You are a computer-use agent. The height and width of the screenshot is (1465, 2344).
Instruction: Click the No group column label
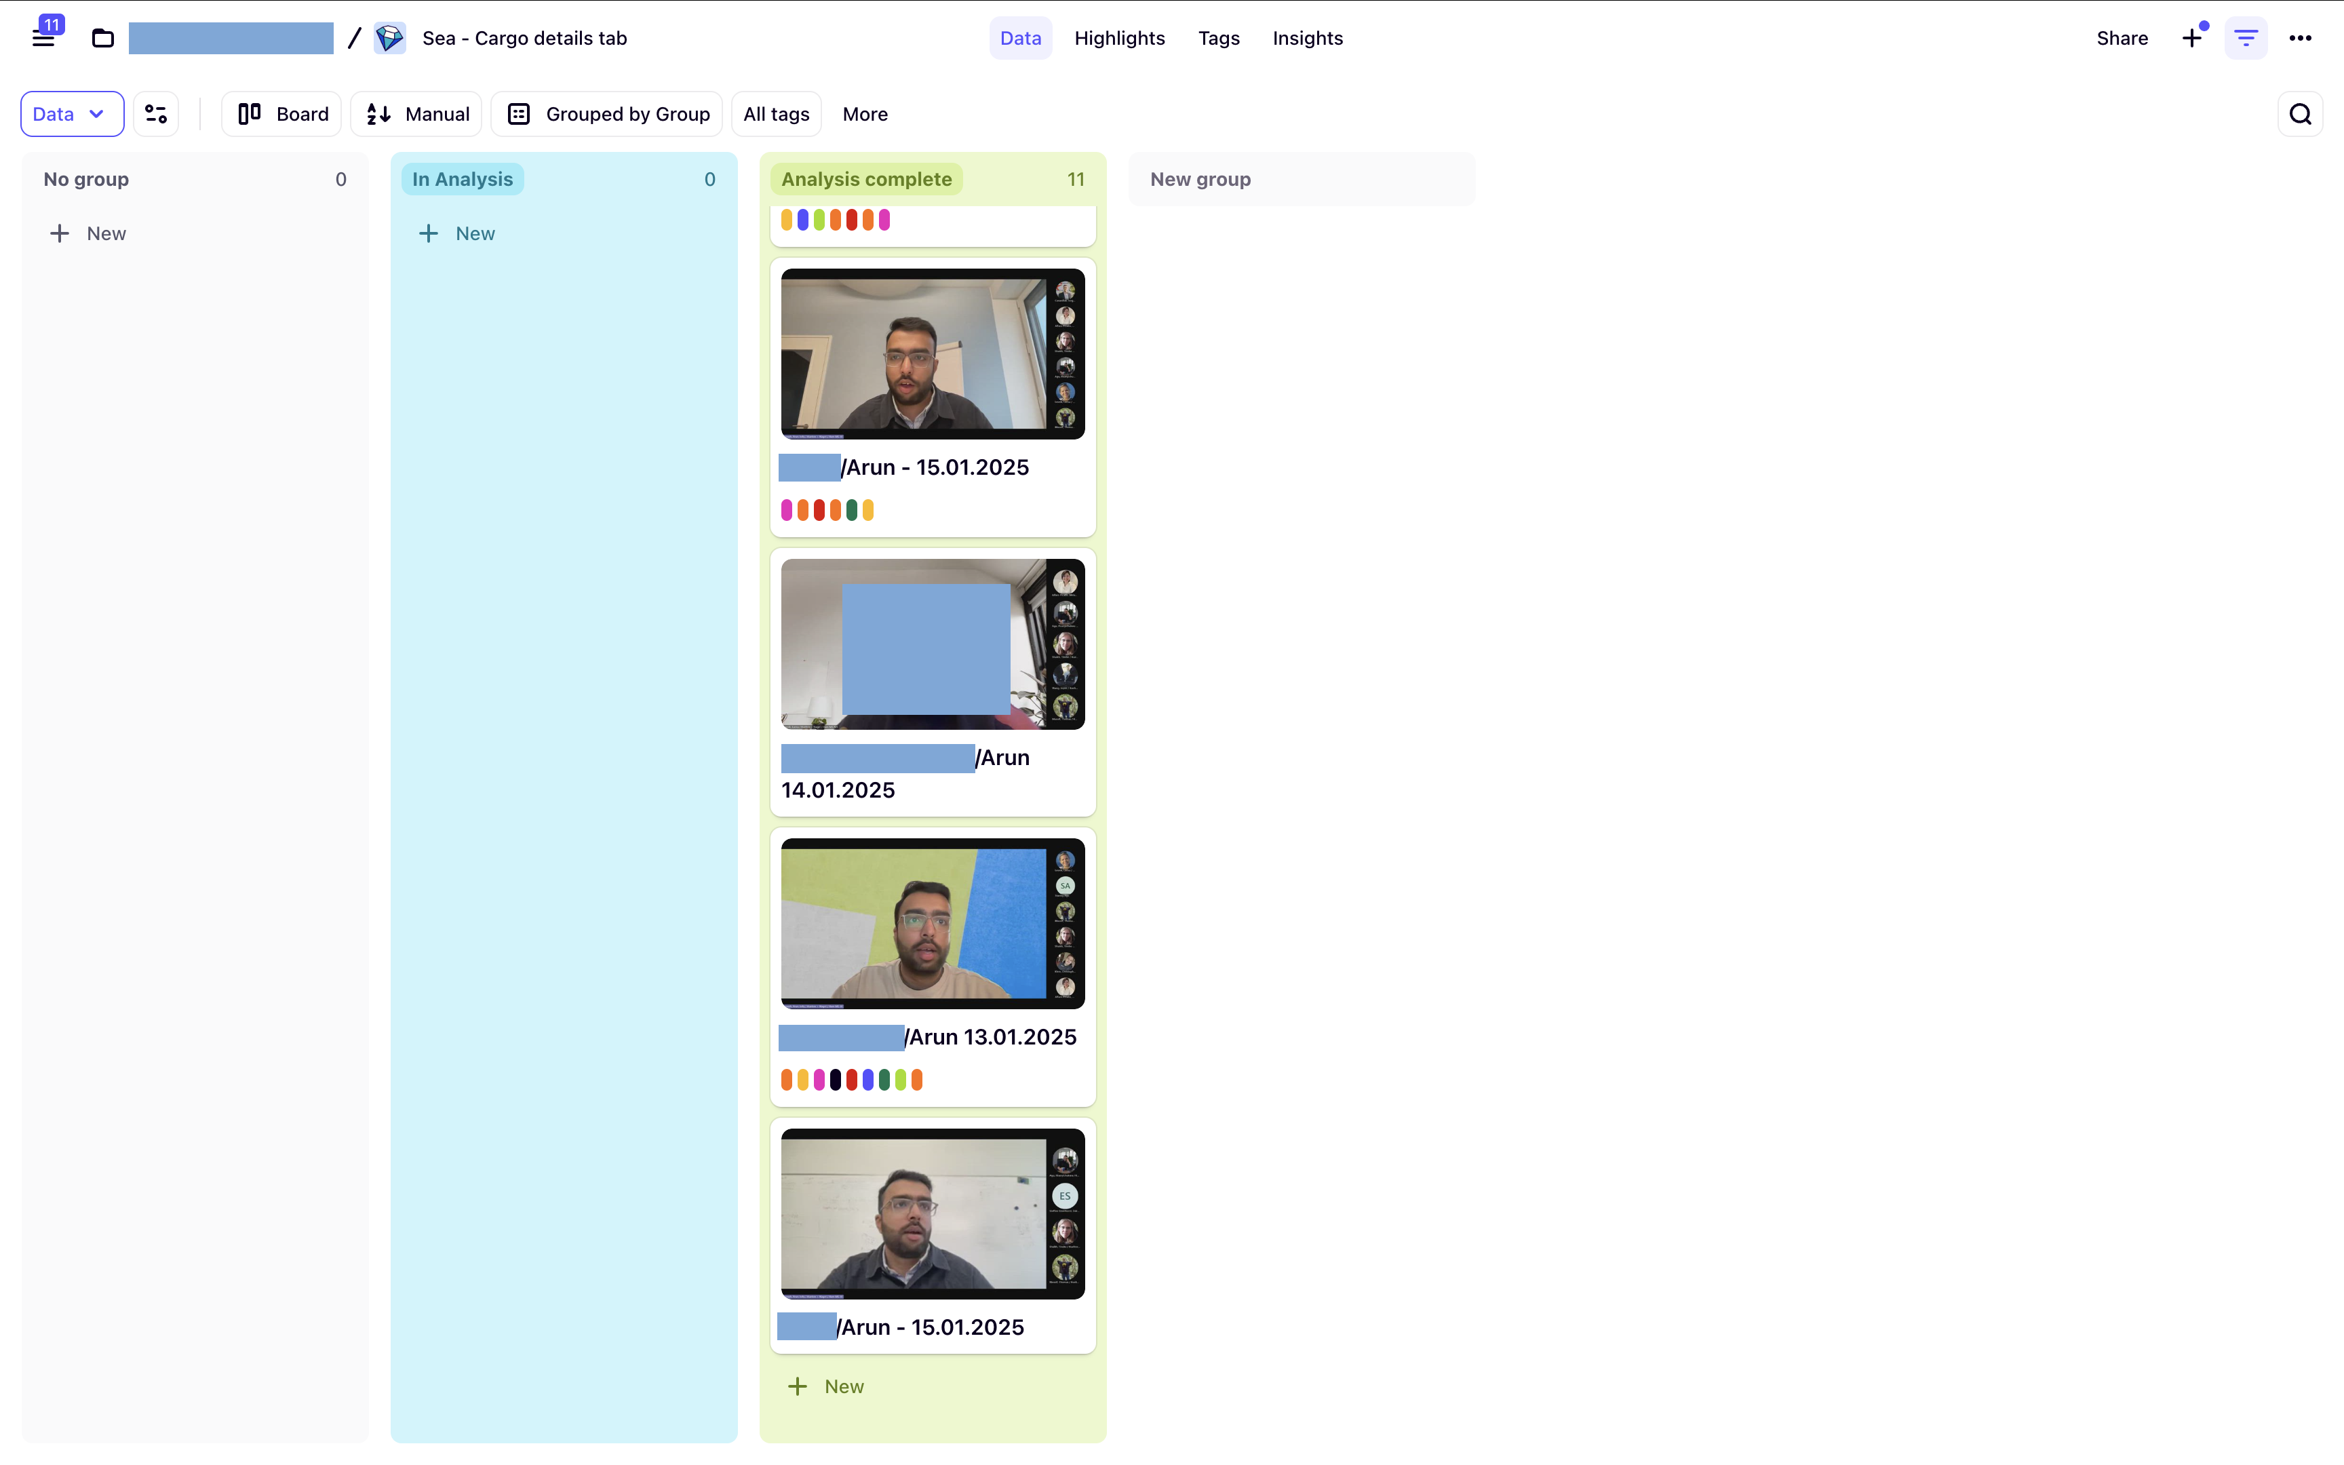86,179
